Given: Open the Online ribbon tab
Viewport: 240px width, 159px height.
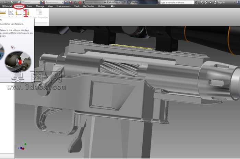Looking at the screenshot, I should (x=101, y=6).
